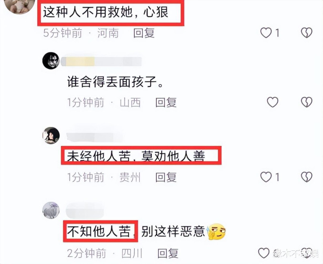Dislike the 河南 comment with broken heart
323x264 pixels.
[306, 33]
